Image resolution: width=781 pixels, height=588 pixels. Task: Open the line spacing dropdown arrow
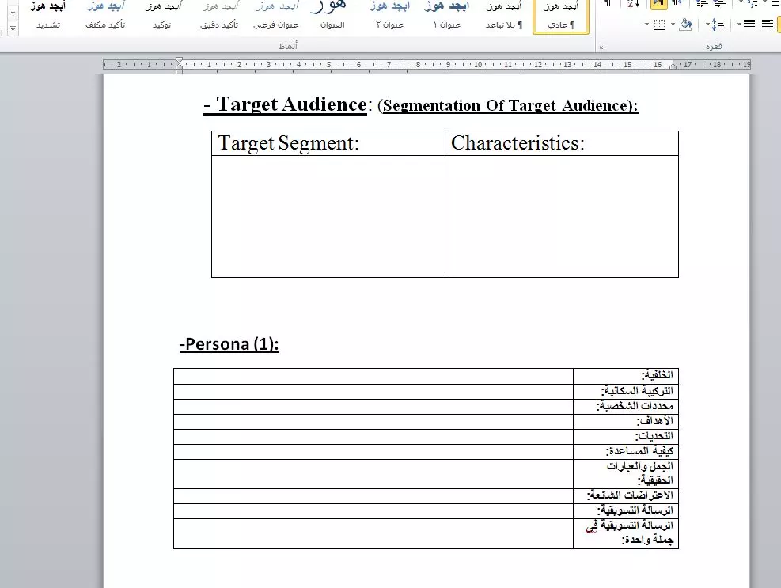(707, 24)
